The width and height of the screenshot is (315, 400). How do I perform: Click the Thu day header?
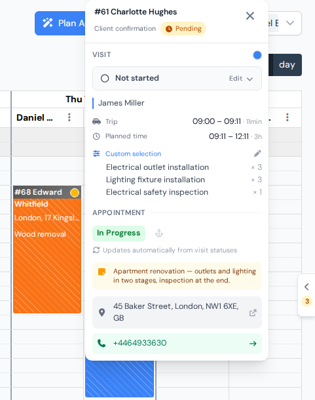[x=74, y=99]
